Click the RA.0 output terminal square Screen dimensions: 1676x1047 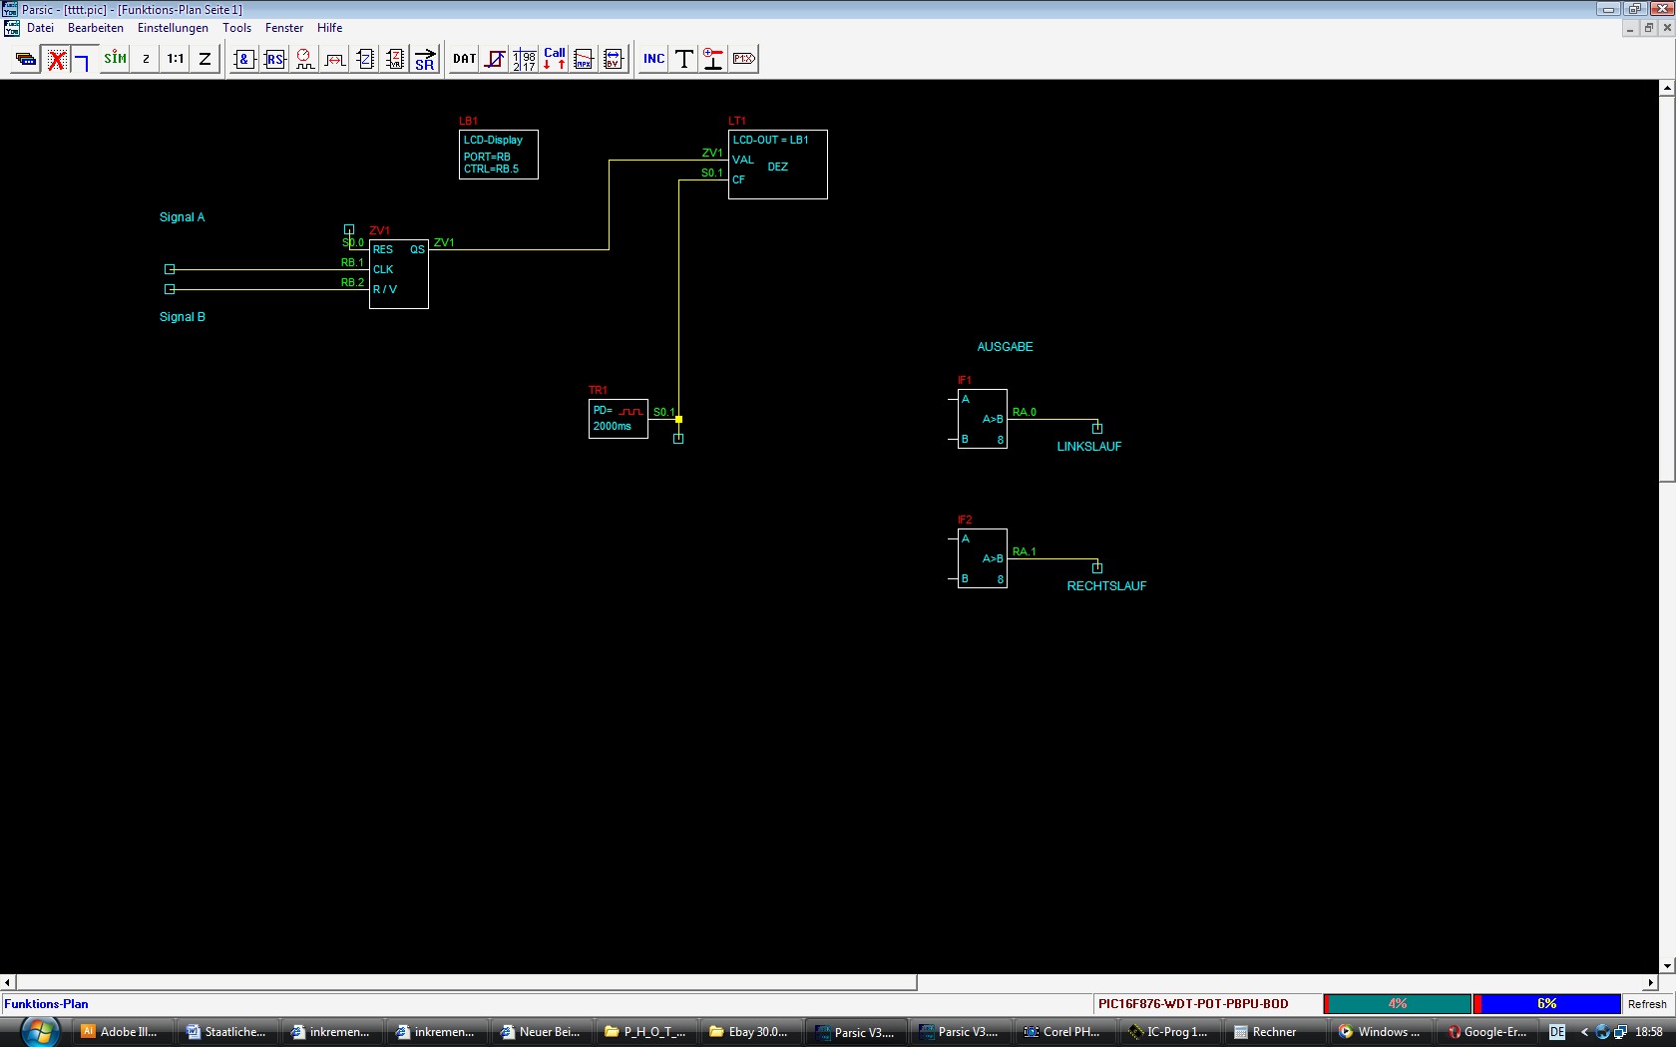pyautogui.click(x=1097, y=429)
